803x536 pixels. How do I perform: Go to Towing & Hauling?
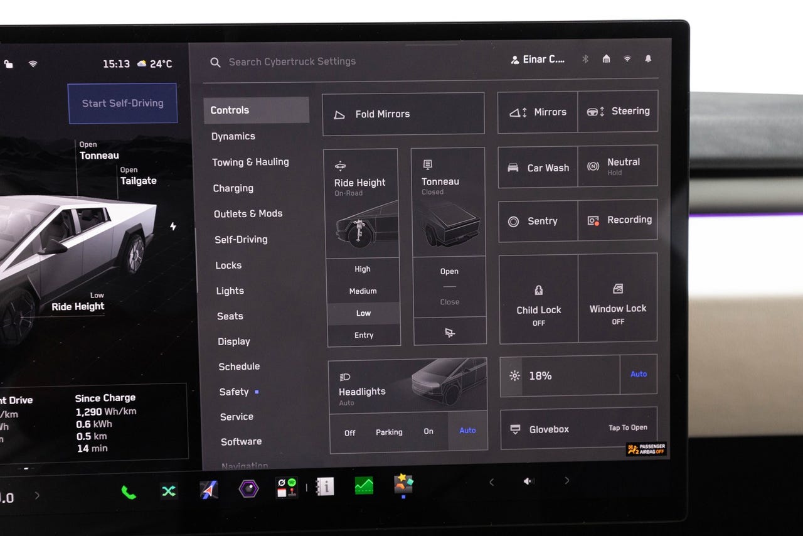pos(250,162)
